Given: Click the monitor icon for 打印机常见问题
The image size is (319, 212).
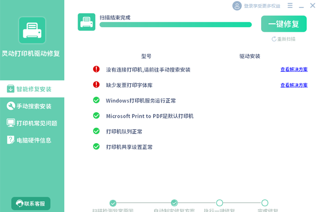Looking at the screenshot, I should pyautogui.click(x=11, y=123).
